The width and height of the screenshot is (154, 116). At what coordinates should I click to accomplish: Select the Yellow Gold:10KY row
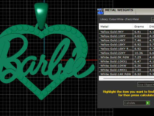pos(126,36)
